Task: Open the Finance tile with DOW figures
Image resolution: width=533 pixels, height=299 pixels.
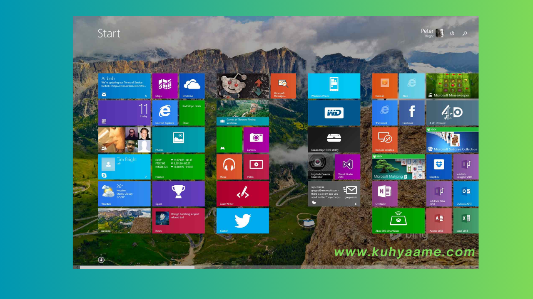Action: point(178,167)
